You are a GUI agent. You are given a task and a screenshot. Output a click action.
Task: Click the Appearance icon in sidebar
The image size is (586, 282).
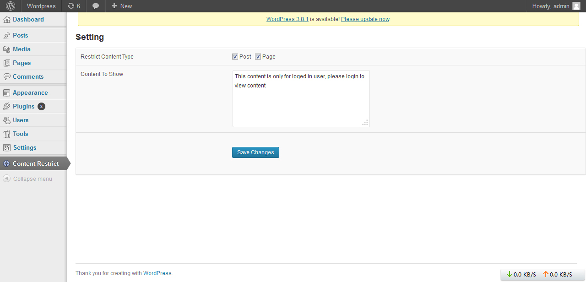click(7, 92)
